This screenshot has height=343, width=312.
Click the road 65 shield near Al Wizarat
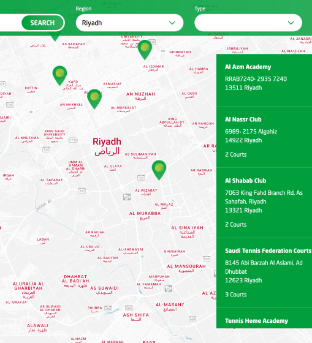click(127, 197)
